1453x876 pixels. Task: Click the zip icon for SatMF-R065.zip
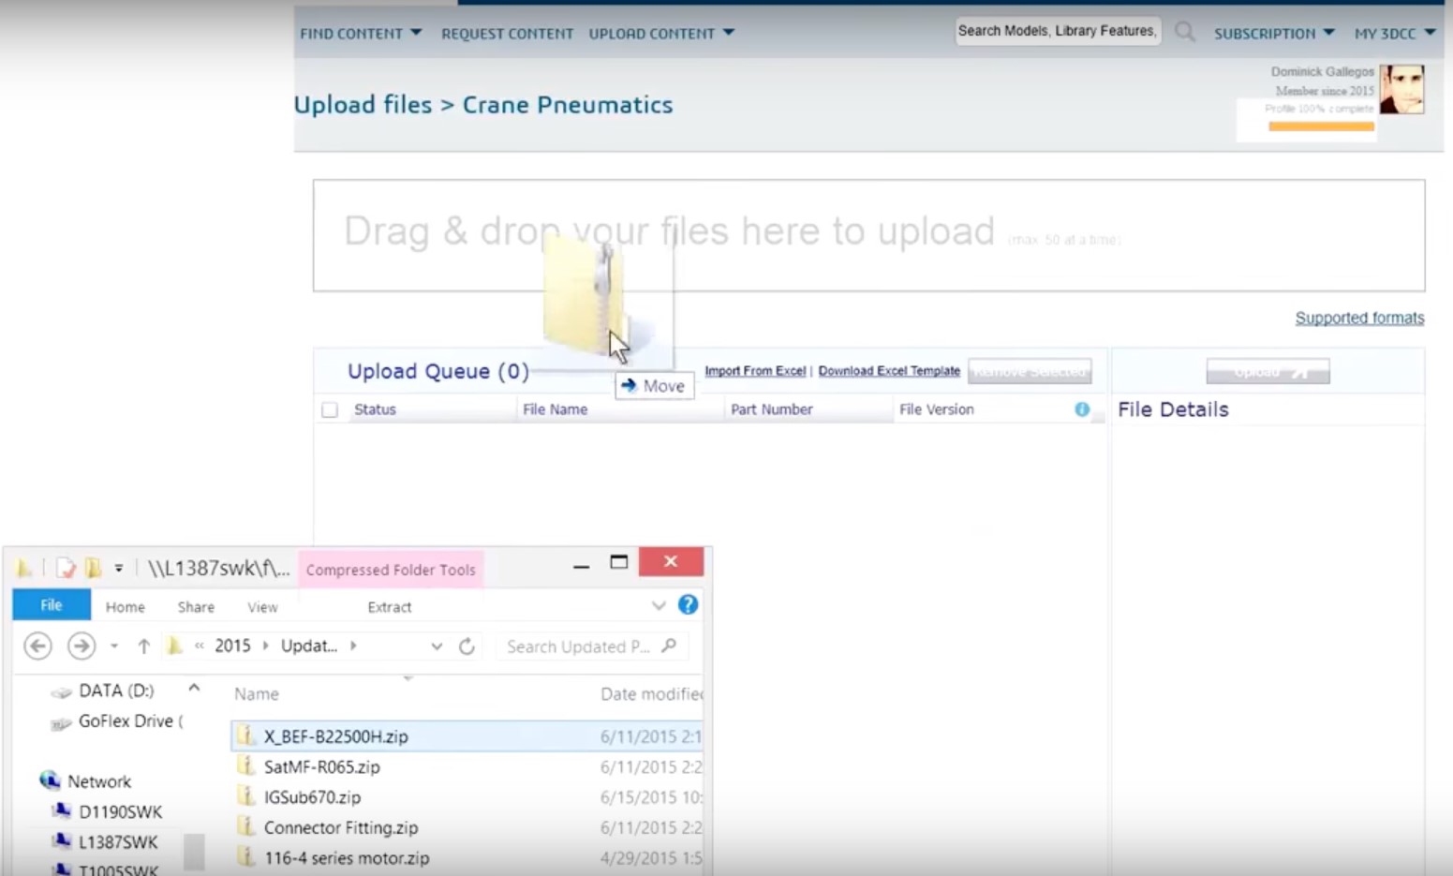245,766
